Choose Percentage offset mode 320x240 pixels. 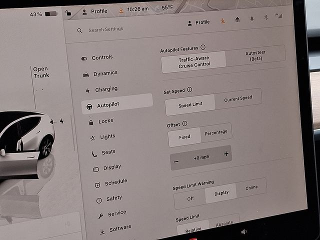216,132
